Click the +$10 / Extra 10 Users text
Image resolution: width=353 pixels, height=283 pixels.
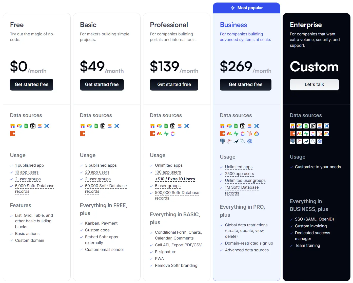[x=175, y=179]
